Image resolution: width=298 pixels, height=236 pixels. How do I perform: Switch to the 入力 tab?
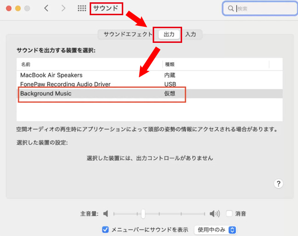pyautogui.click(x=191, y=34)
